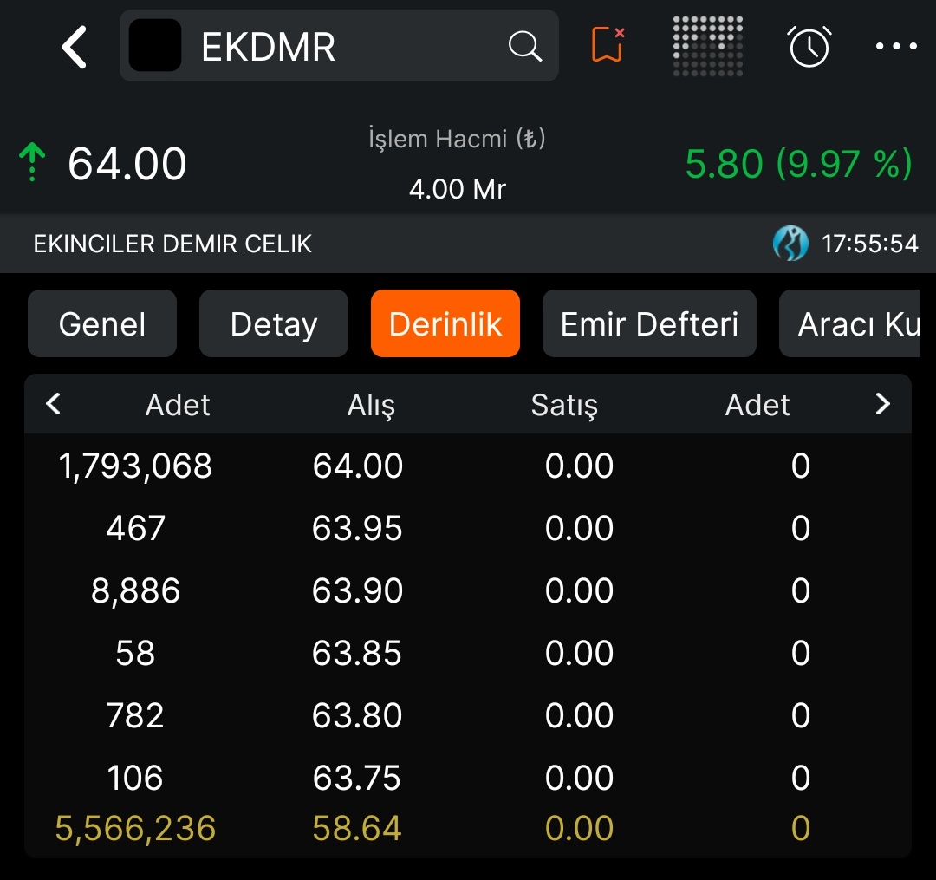Tap the Alış column header
The width and height of the screenshot is (936, 880).
(371, 406)
